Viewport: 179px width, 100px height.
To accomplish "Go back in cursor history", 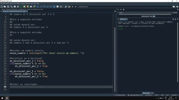I will tap(72, 7).
